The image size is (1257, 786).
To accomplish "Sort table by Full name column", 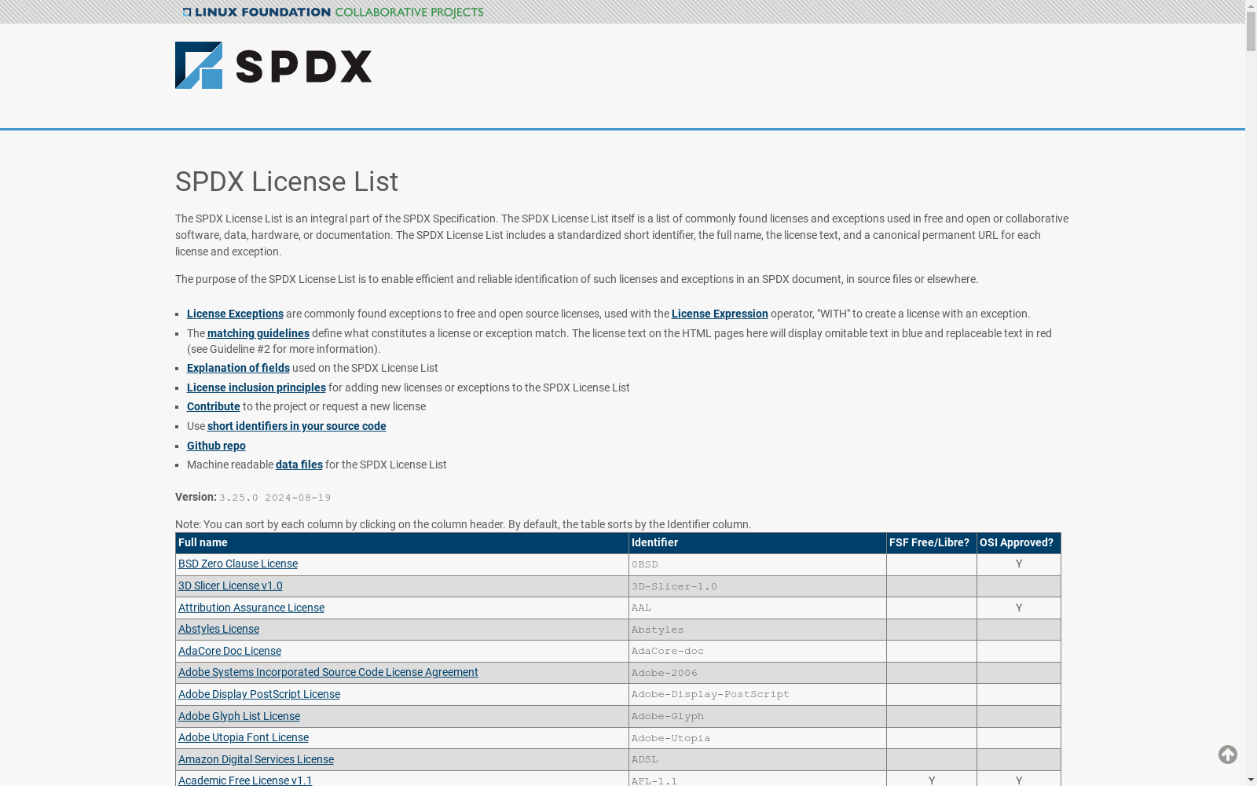I will coord(402,543).
